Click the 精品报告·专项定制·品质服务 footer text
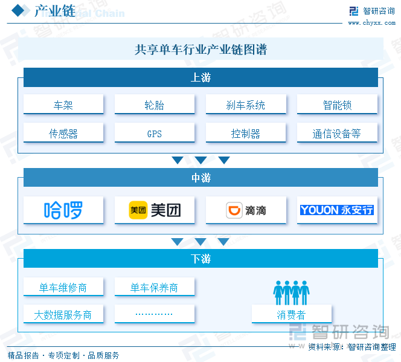The width and height of the screenshot is (401, 362). [63, 355]
